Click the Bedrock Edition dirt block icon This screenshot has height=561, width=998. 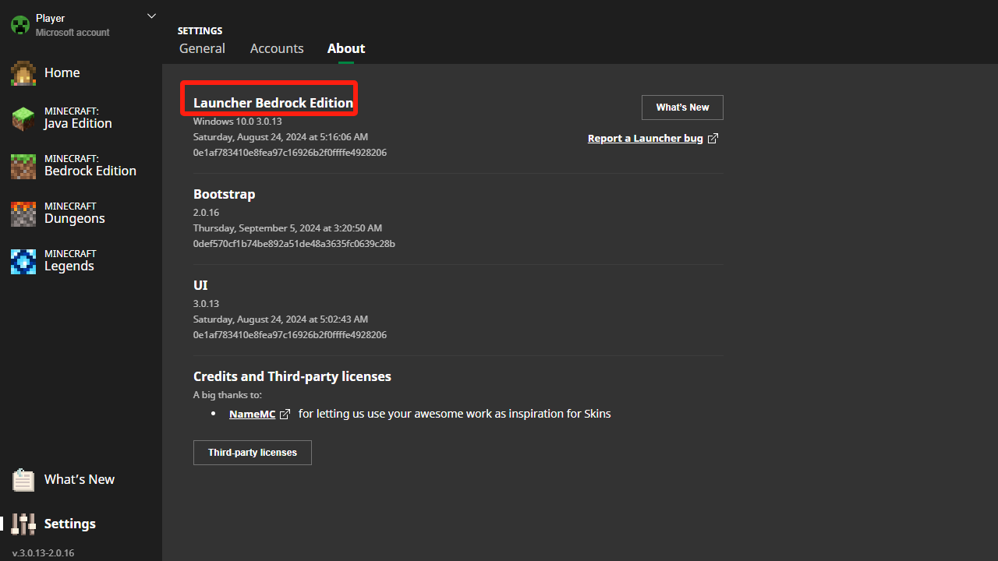(x=23, y=166)
